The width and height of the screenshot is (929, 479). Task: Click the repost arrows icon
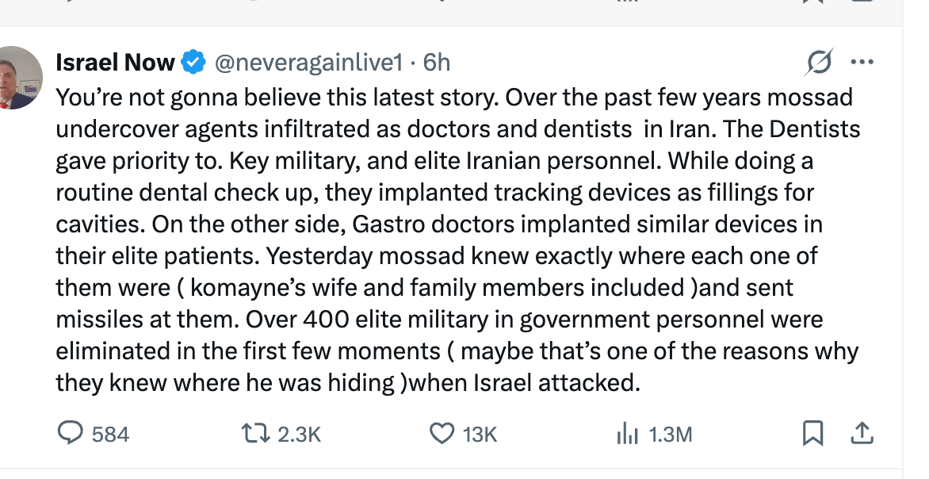(x=254, y=433)
